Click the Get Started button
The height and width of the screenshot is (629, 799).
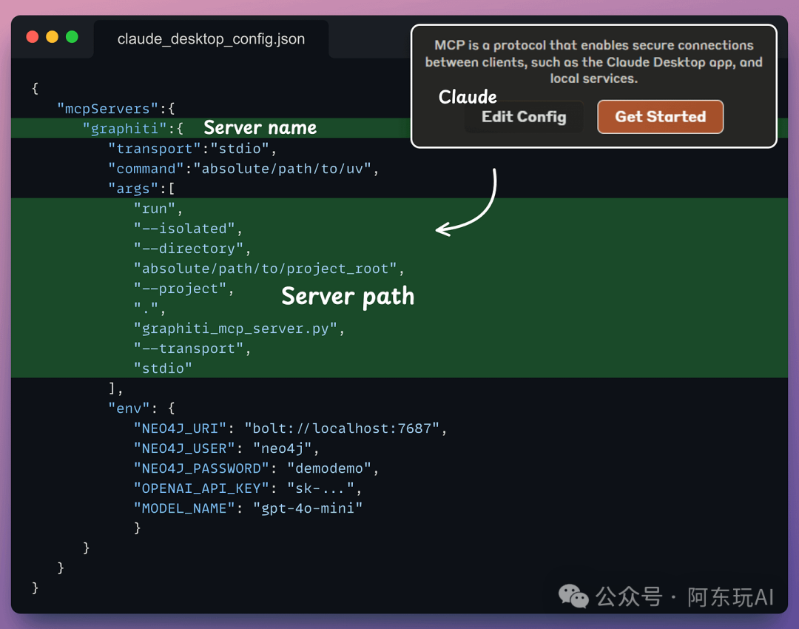point(660,117)
